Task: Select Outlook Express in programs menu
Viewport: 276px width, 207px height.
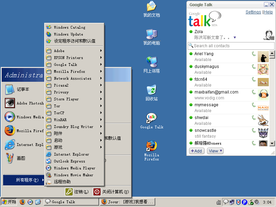Action: point(74,161)
